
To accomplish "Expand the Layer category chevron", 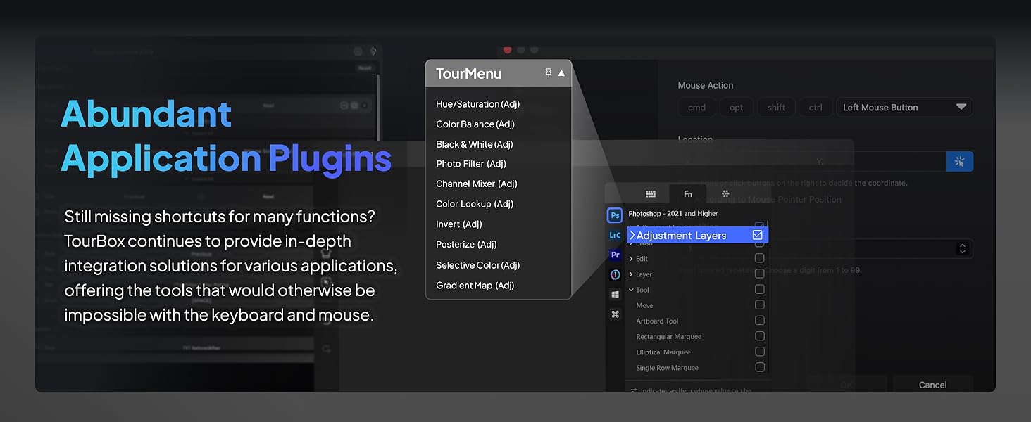I will coord(630,274).
